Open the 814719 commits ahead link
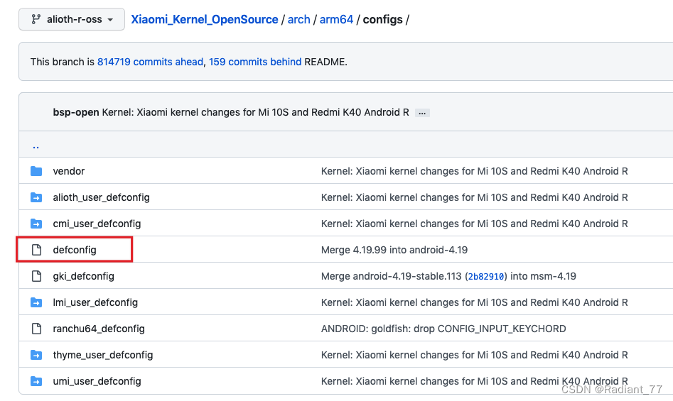 pos(150,62)
